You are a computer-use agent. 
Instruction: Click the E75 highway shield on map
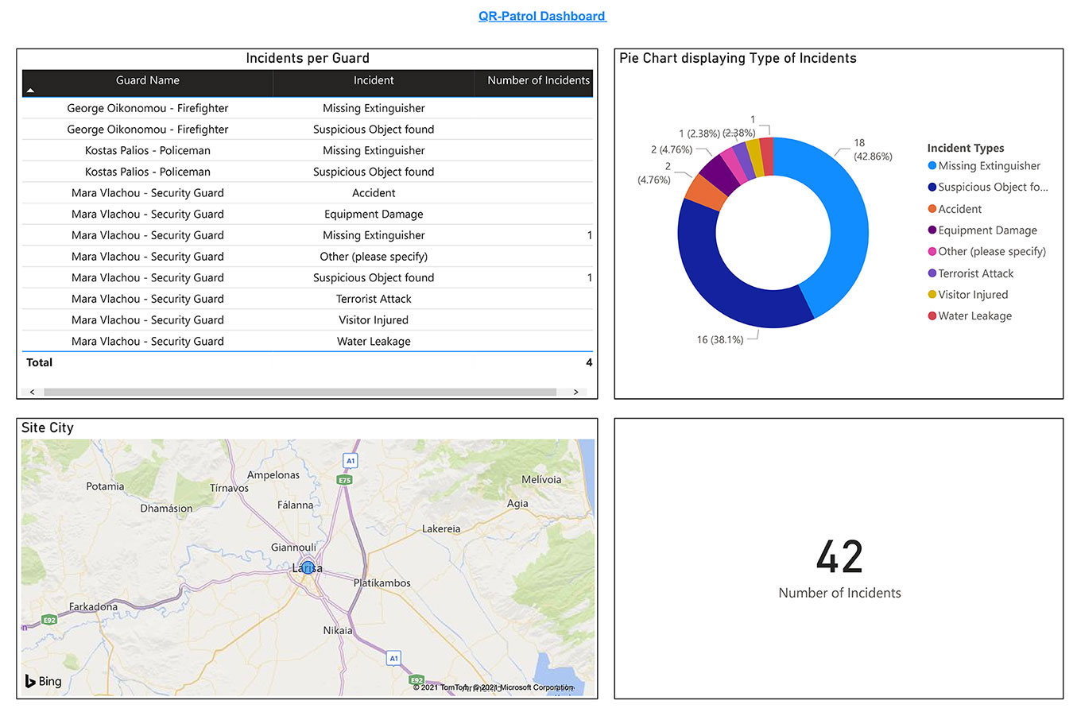point(345,480)
